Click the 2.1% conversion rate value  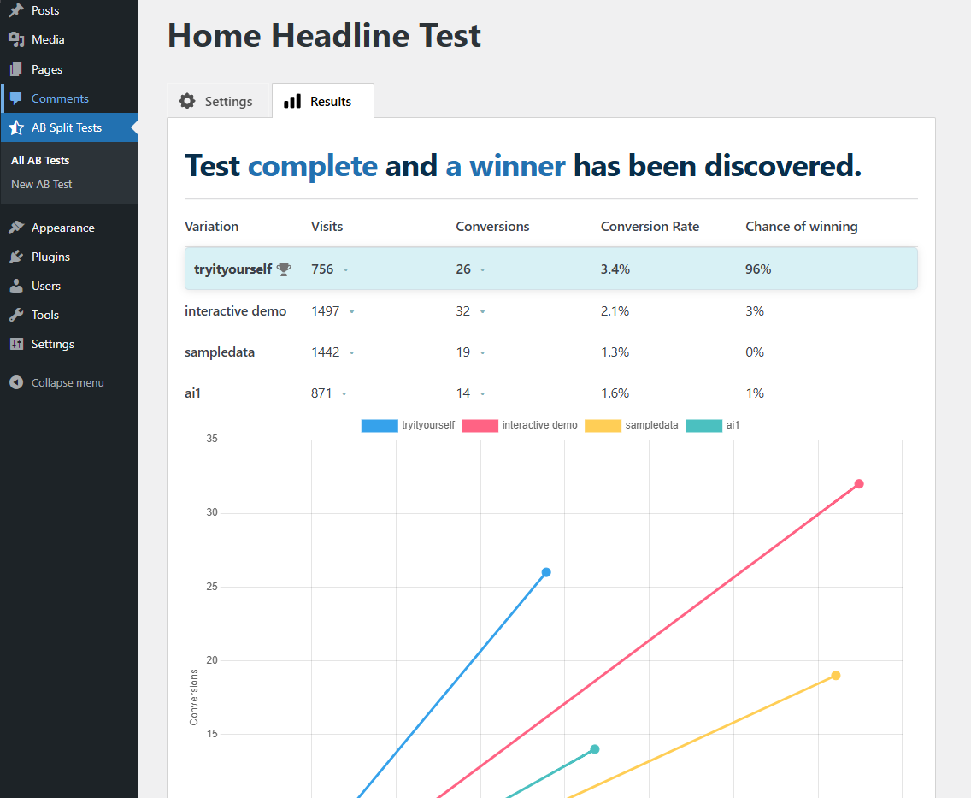point(615,311)
